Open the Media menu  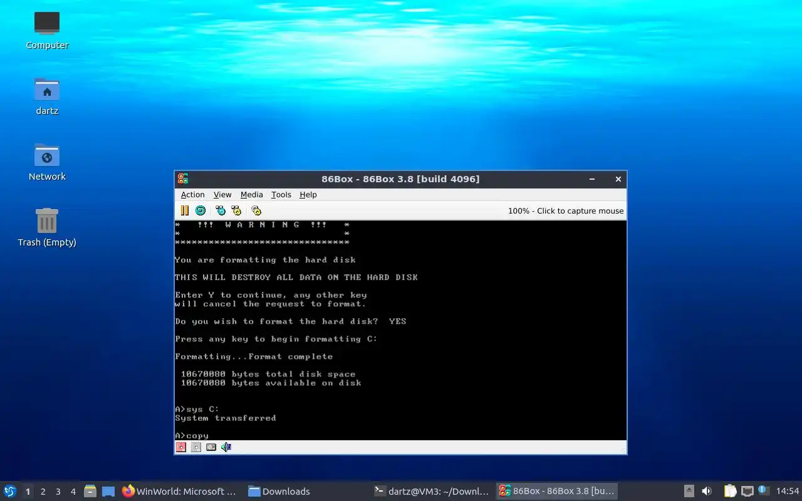[x=252, y=195]
